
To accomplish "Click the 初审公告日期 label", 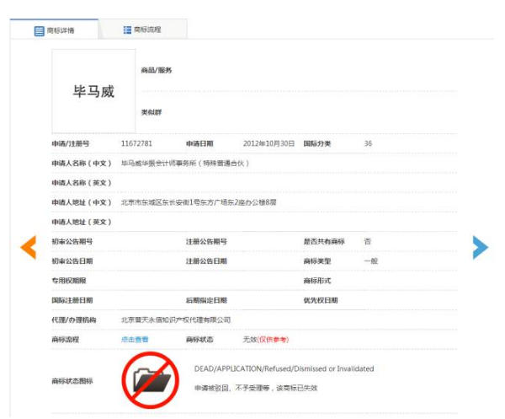I will (72, 261).
